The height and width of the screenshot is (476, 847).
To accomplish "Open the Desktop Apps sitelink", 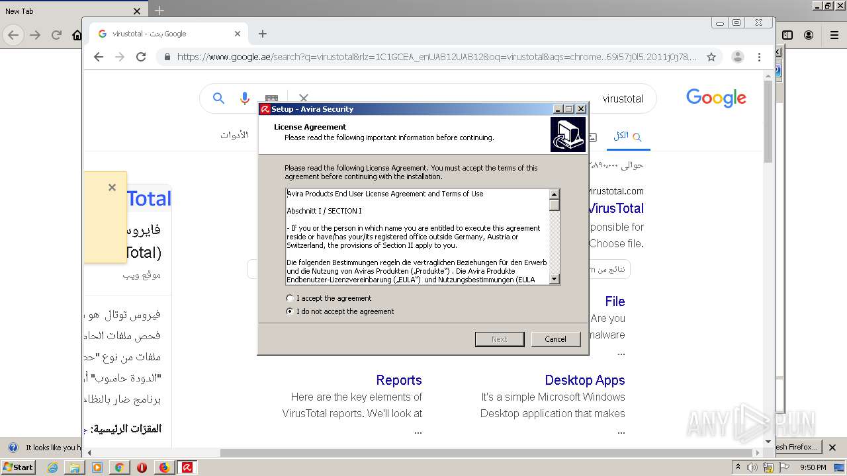I will tap(585, 380).
